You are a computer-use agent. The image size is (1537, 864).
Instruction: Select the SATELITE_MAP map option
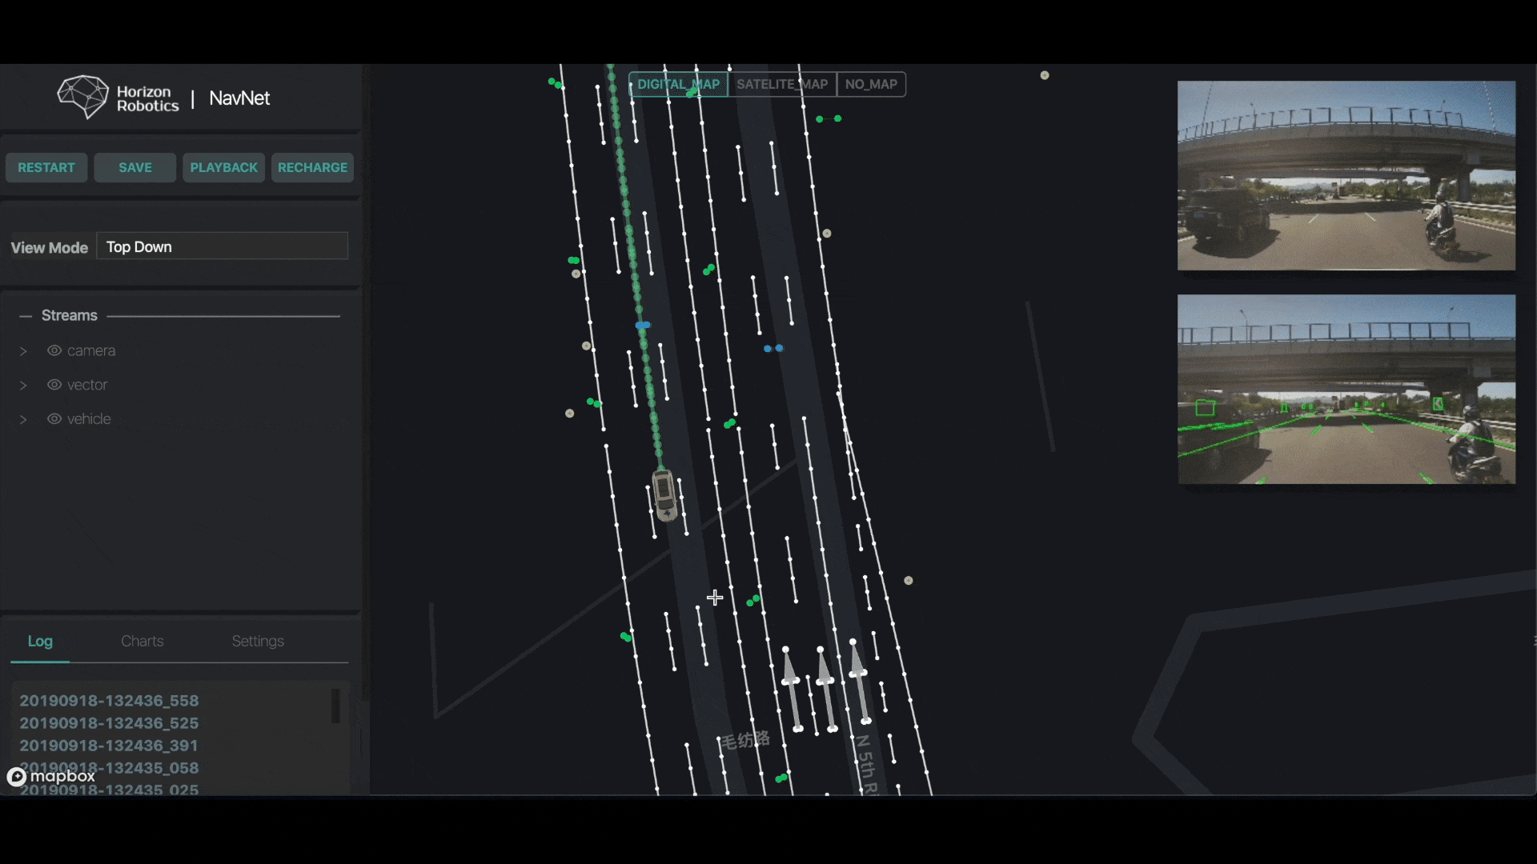781,84
